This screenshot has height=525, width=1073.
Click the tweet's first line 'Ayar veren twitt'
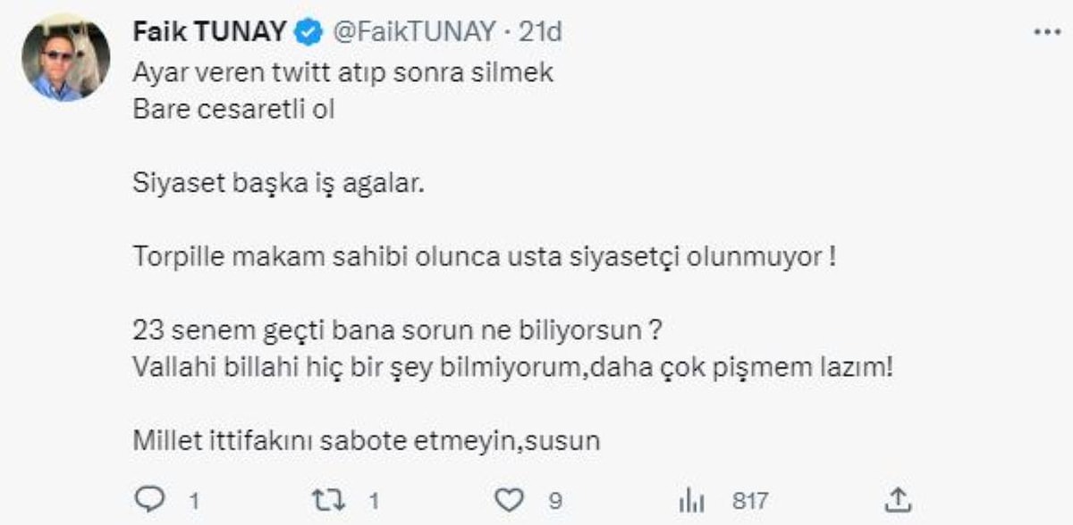pyautogui.click(x=342, y=73)
